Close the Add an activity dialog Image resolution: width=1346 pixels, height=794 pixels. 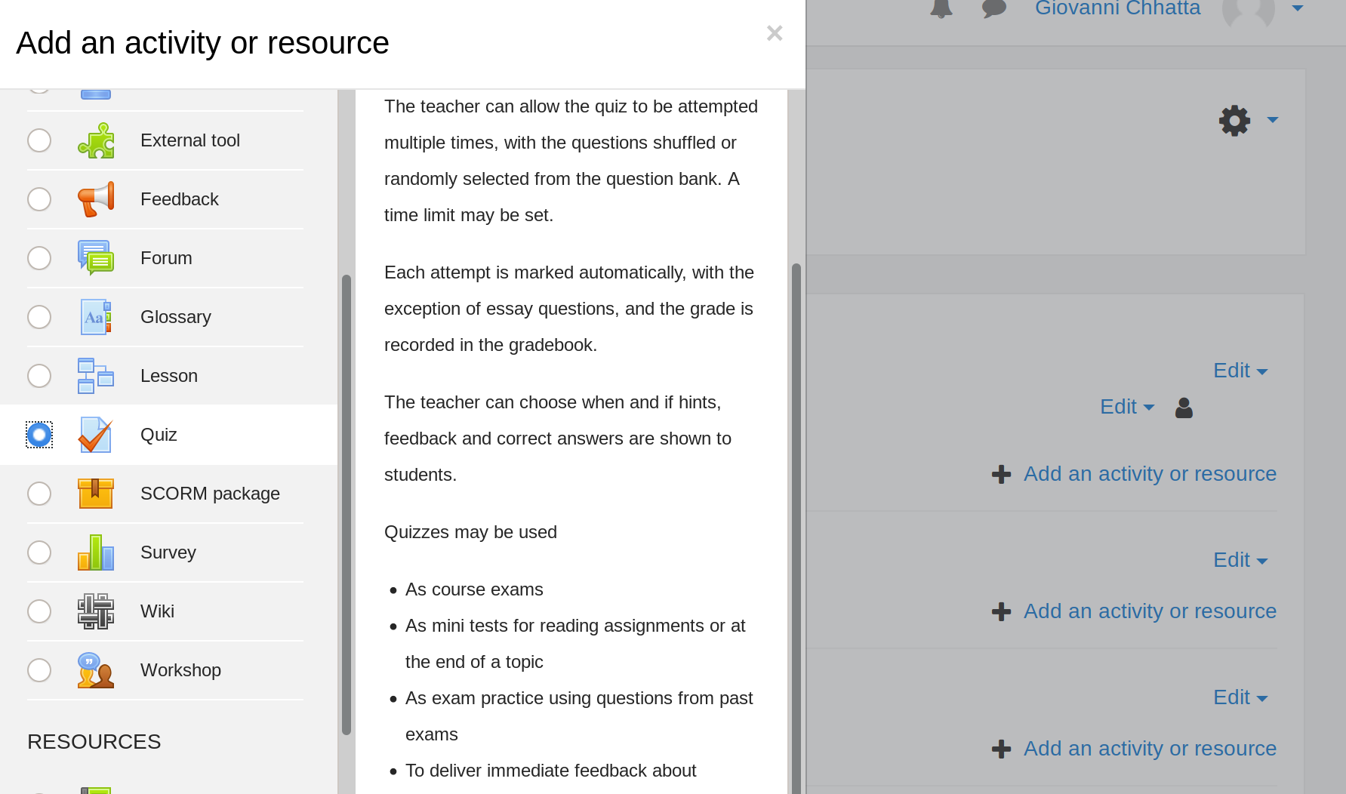click(775, 33)
